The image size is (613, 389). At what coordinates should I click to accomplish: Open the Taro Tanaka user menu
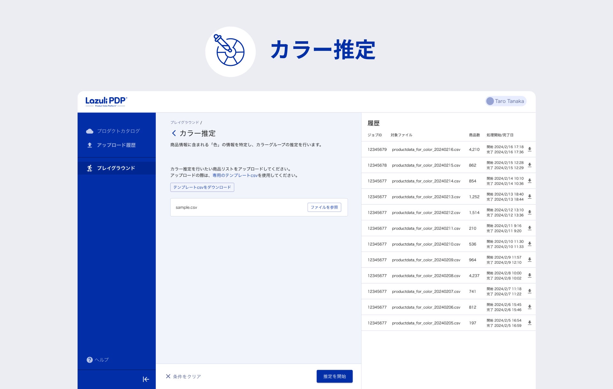505,101
